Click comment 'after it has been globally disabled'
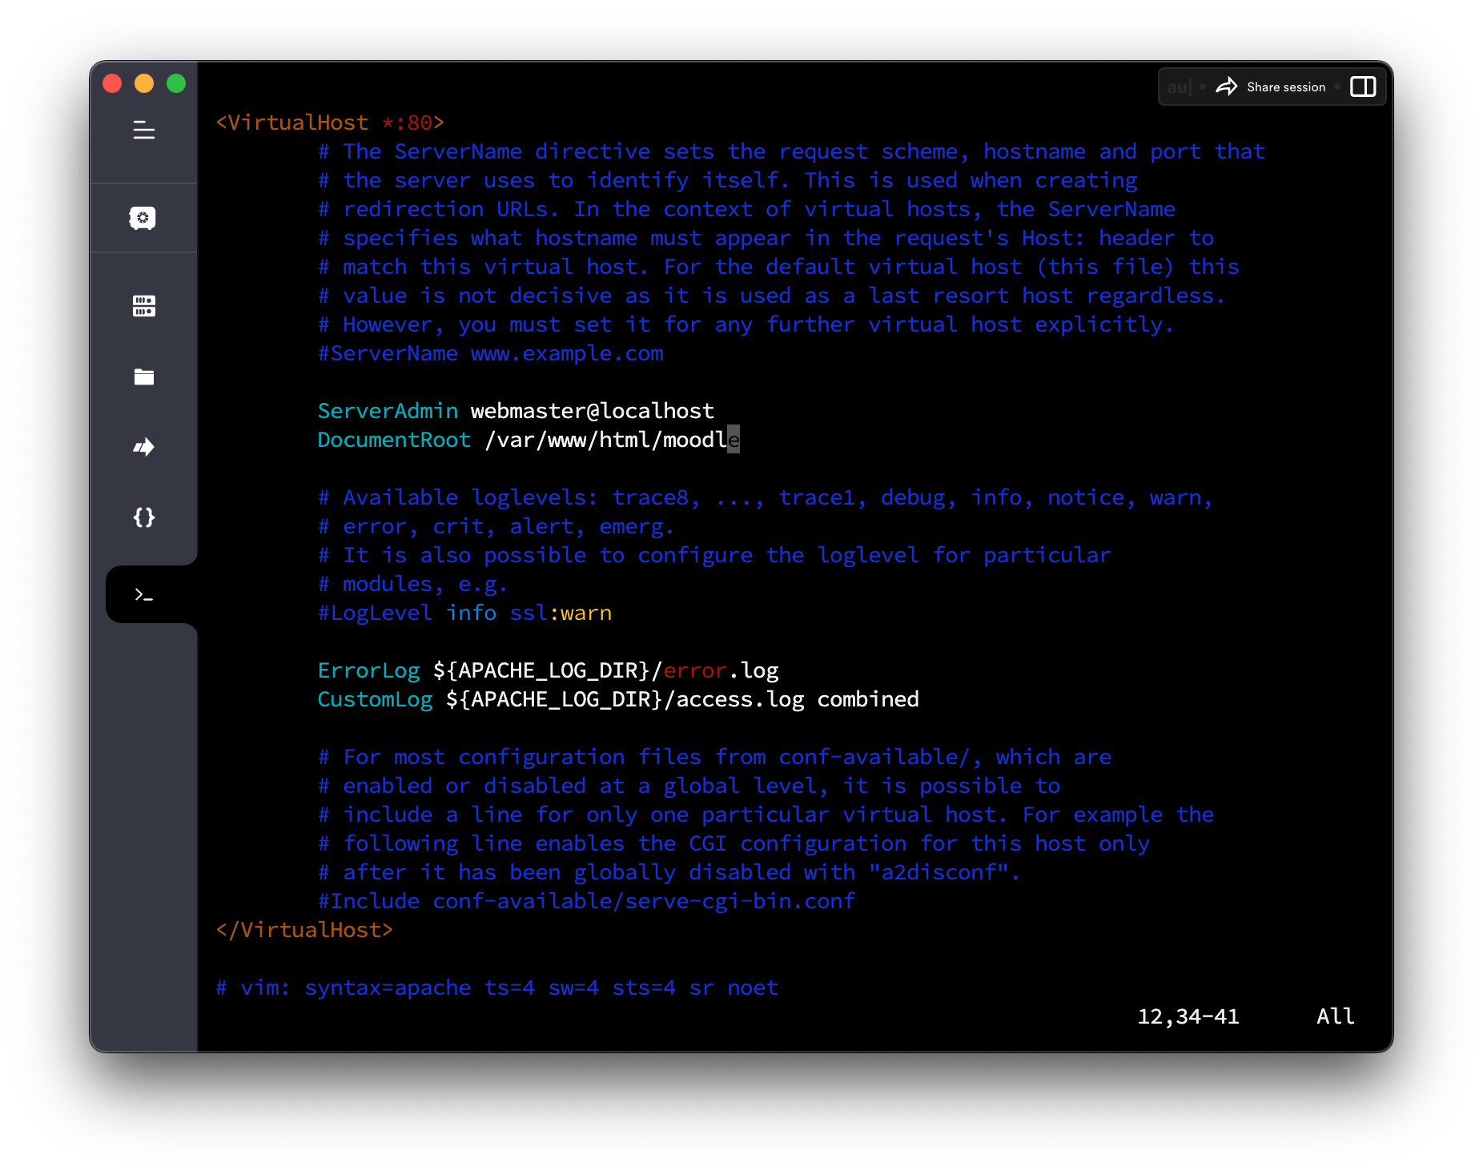This screenshot has height=1171, width=1483. coord(669,872)
